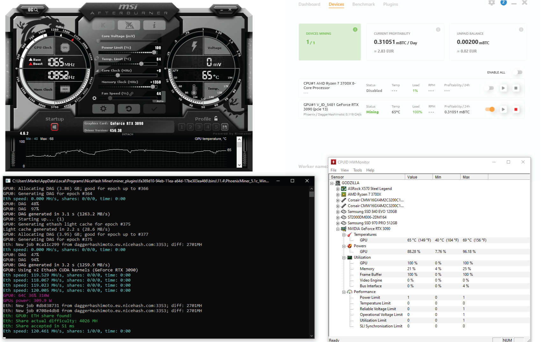Show Current Profitability info icon

click(x=438, y=30)
